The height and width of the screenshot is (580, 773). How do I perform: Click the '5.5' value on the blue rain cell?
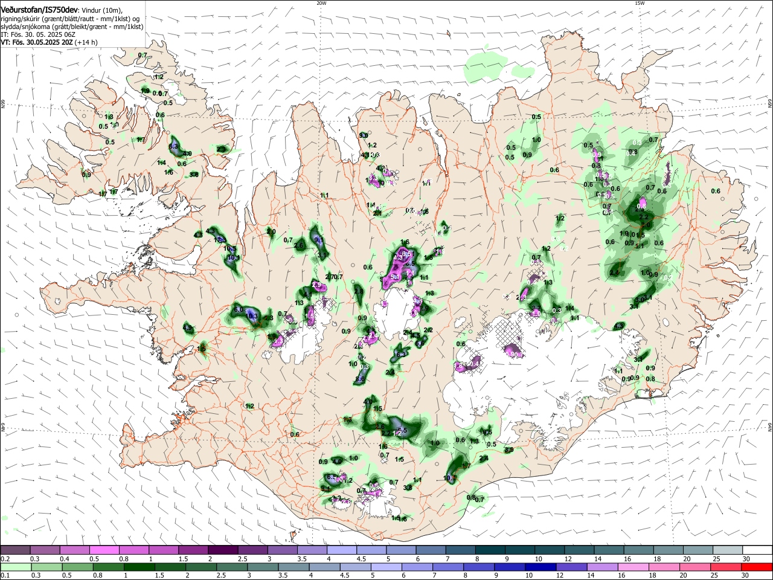tap(403, 430)
